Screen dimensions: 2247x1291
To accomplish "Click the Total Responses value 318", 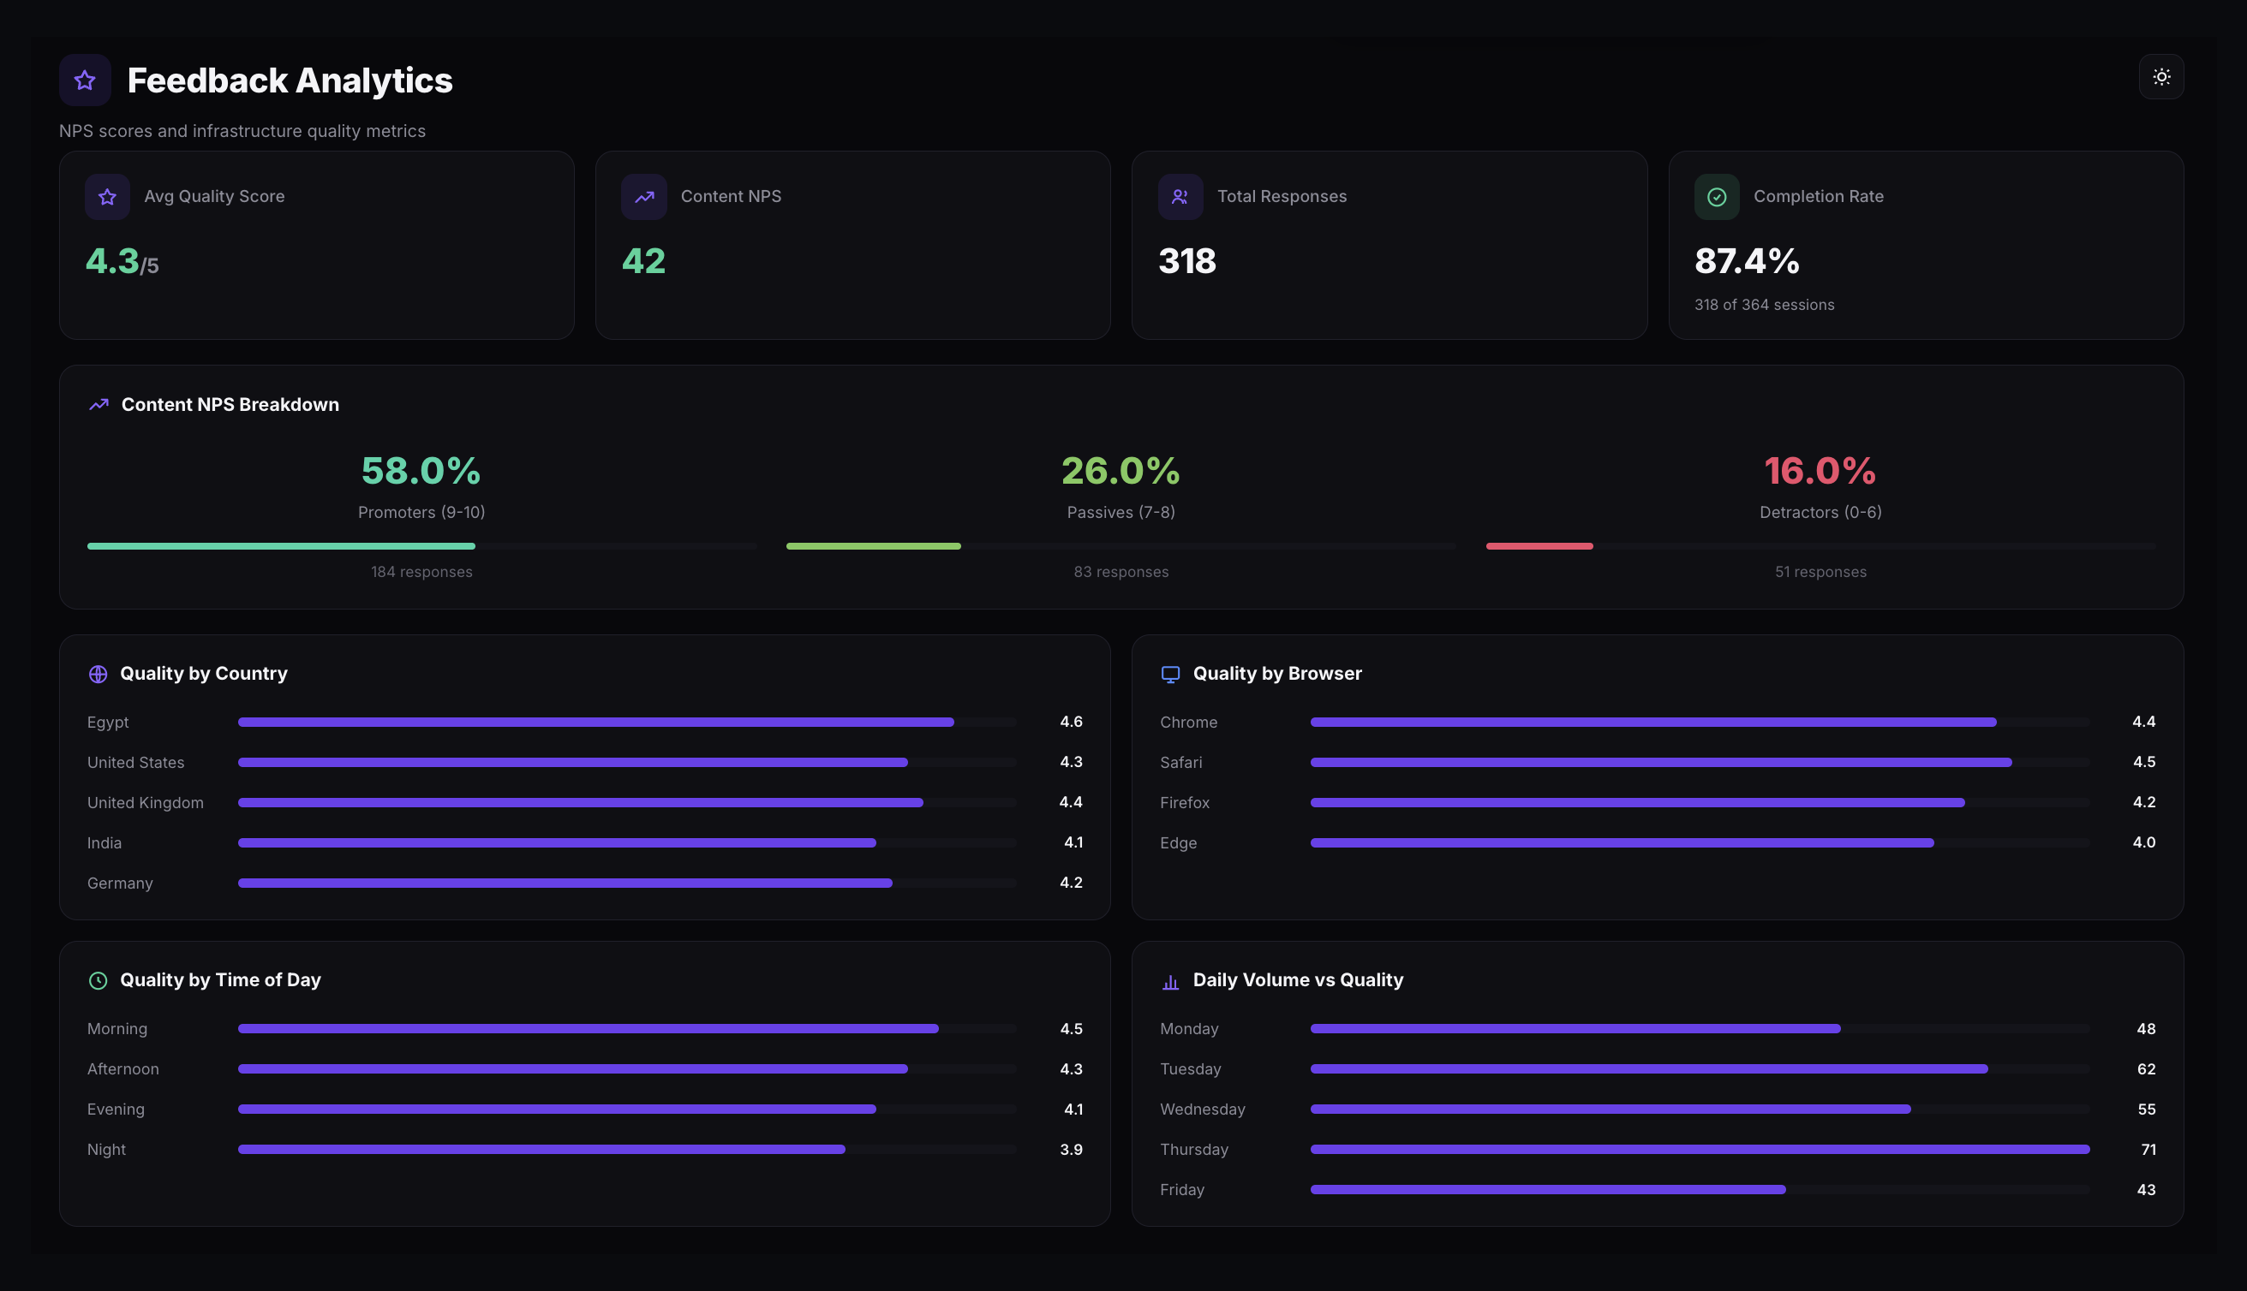I will (x=1187, y=260).
